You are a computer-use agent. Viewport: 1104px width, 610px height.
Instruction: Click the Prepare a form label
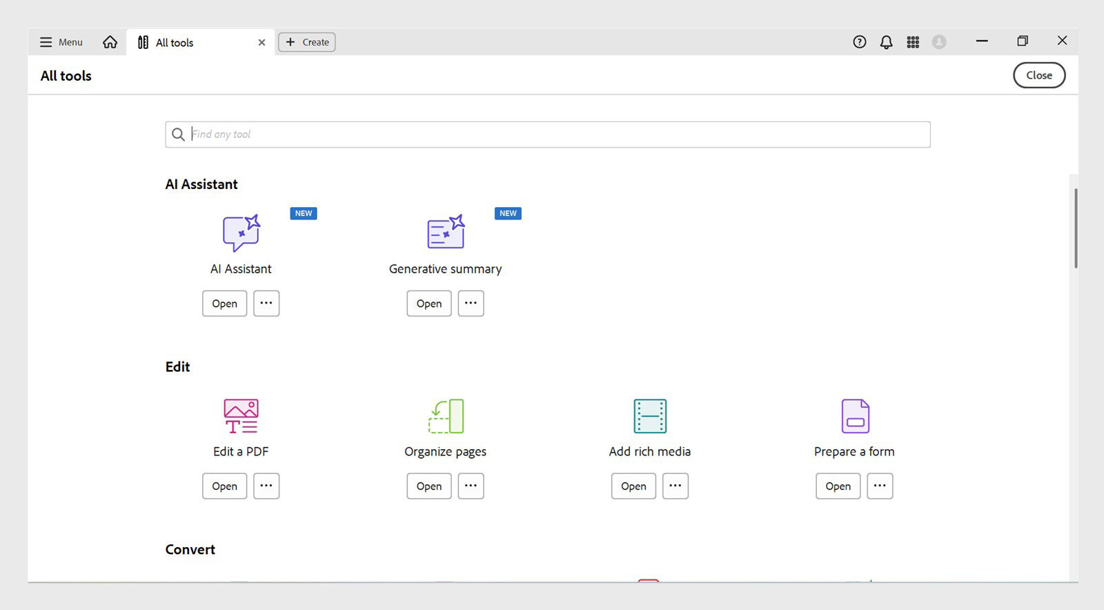854,452
